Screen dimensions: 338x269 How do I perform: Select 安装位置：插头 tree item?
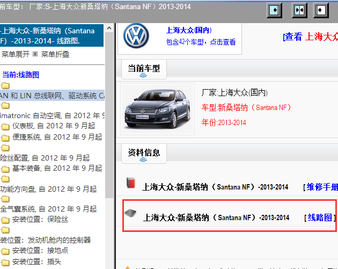point(36,261)
